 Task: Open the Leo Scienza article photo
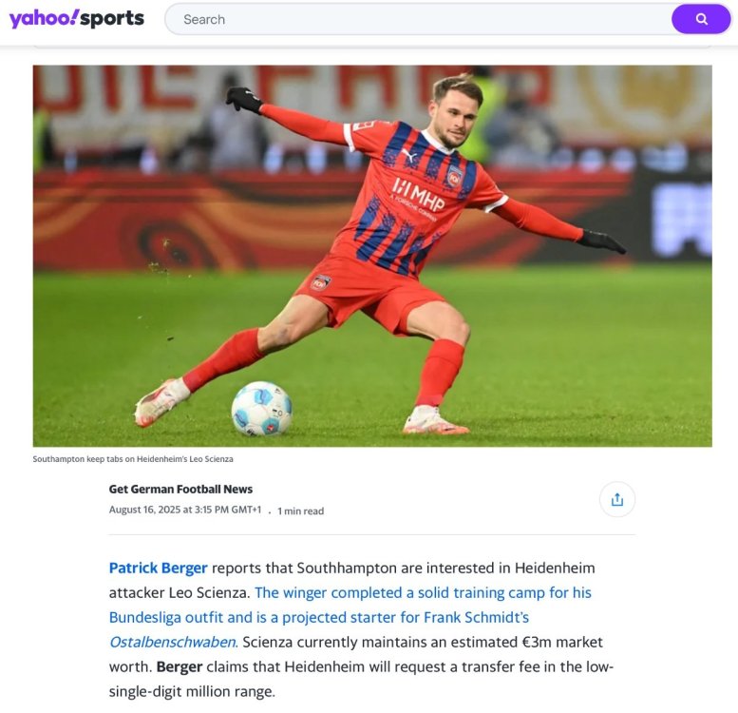tap(372, 256)
